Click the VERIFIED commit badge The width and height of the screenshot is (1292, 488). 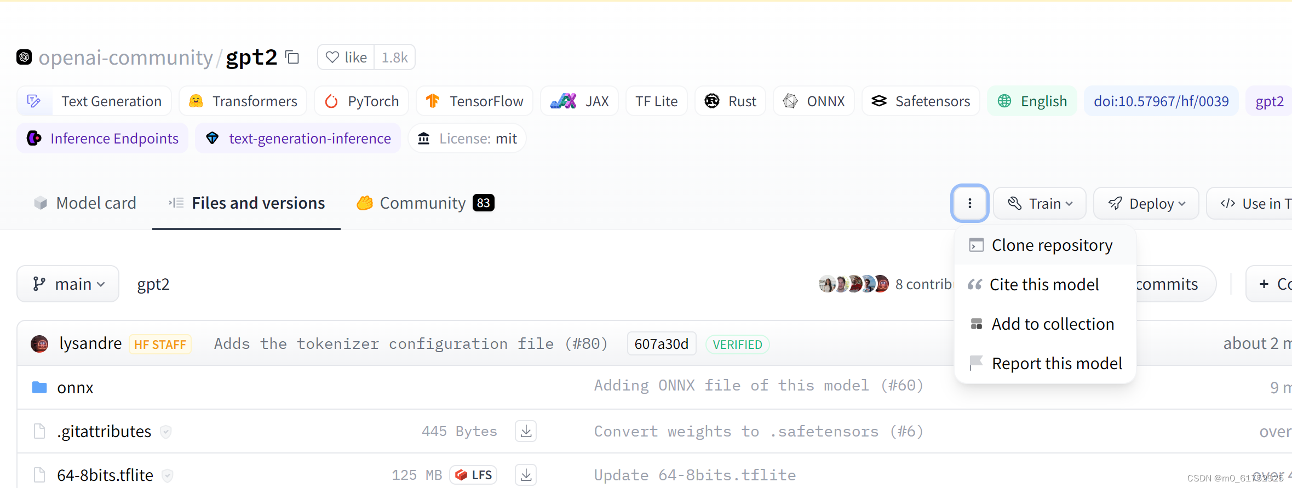click(737, 345)
